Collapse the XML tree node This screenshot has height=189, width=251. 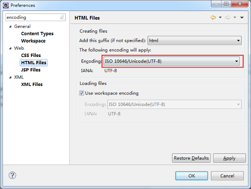click(x=10, y=77)
